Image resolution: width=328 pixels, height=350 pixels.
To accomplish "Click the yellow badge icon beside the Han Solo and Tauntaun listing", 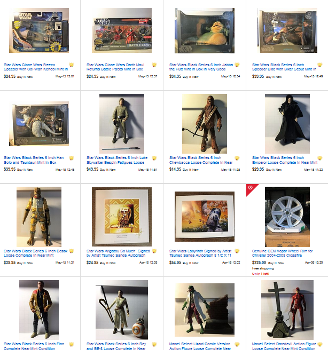I will (72, 158).
